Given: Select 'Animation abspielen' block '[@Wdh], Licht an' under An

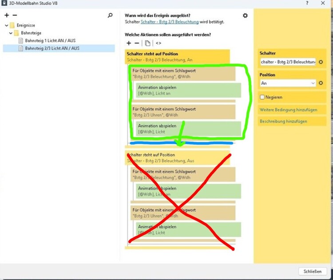Looking at the screenshot, I should coord(189,90).
